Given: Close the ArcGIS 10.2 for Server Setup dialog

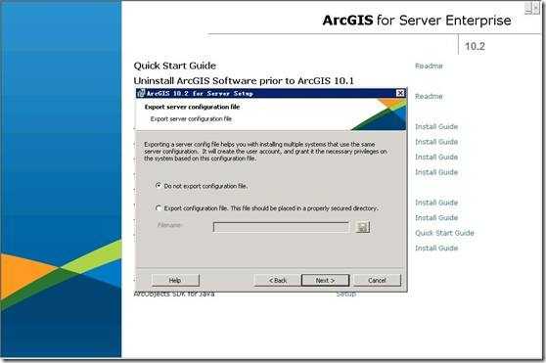Looking at the screenshot, I should click(x=400, y=93).
